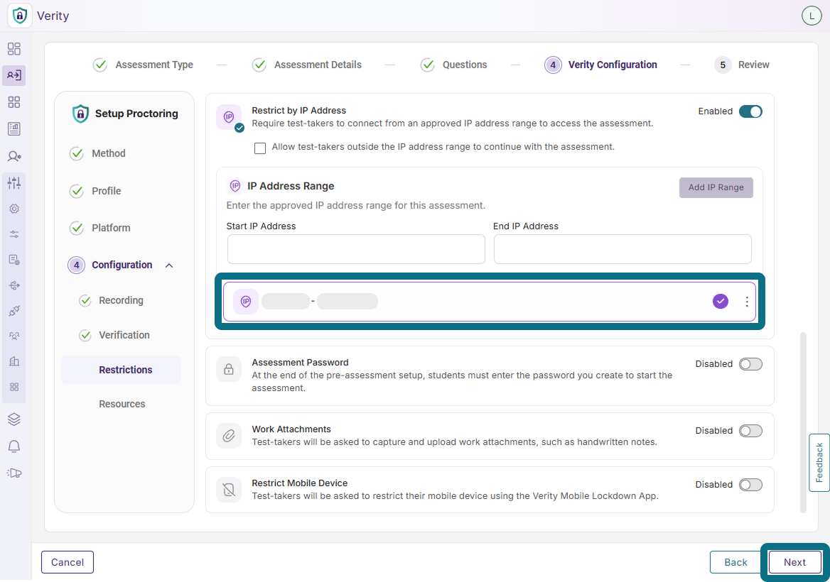830x582 pixels.
Task: Focus the Start IP Address field
Action: pos(356,249)
